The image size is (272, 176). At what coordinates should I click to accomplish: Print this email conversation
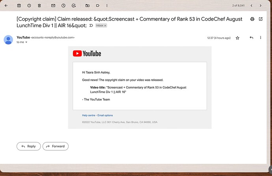(x=252, y=19)
